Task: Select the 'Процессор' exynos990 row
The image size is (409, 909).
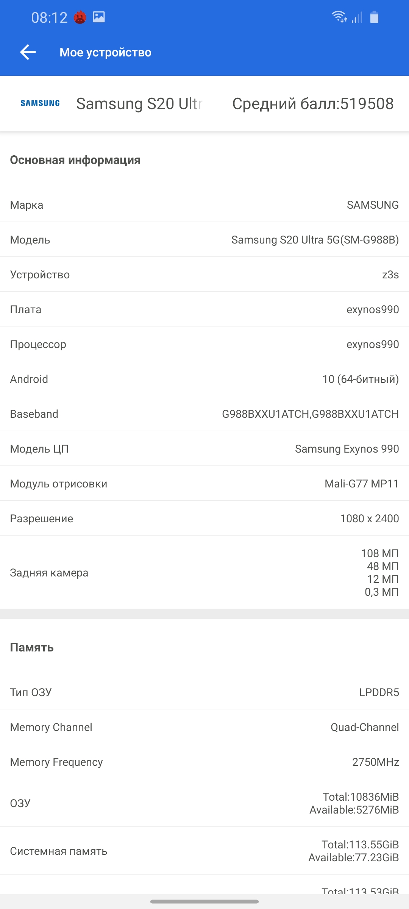Action: 204,344
